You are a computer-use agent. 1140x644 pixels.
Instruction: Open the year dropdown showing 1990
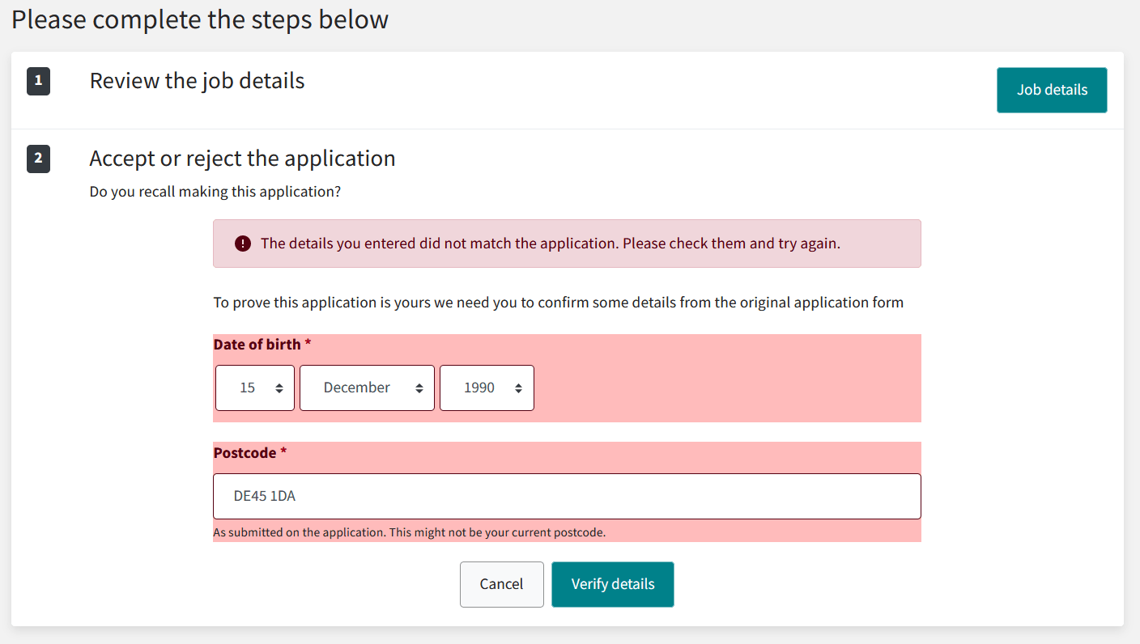487,388
